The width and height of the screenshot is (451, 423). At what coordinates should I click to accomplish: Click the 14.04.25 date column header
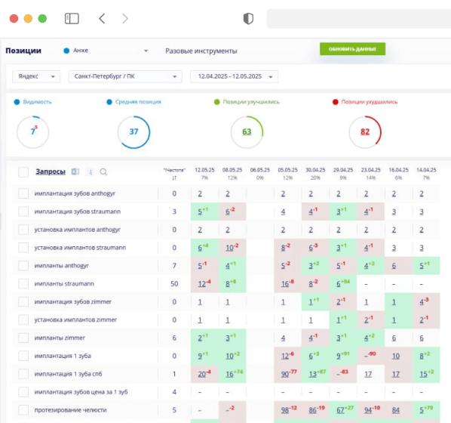point(426,170)
